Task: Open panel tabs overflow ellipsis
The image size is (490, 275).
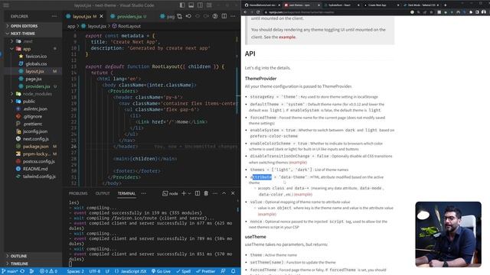Action: coord(143,193)
